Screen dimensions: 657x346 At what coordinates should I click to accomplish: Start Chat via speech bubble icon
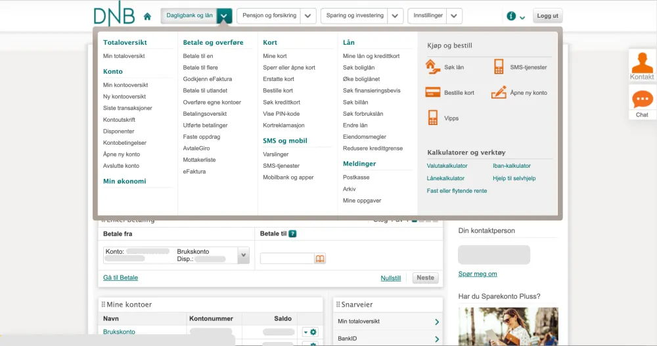pyautogui.click(x=642, y=100)
